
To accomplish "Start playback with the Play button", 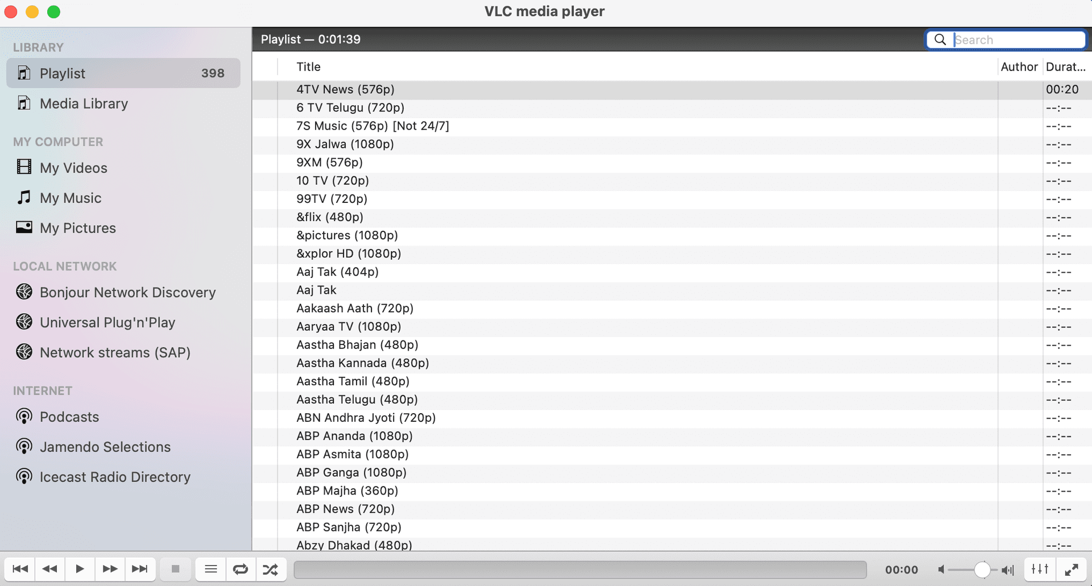I will tap(80, 569).
